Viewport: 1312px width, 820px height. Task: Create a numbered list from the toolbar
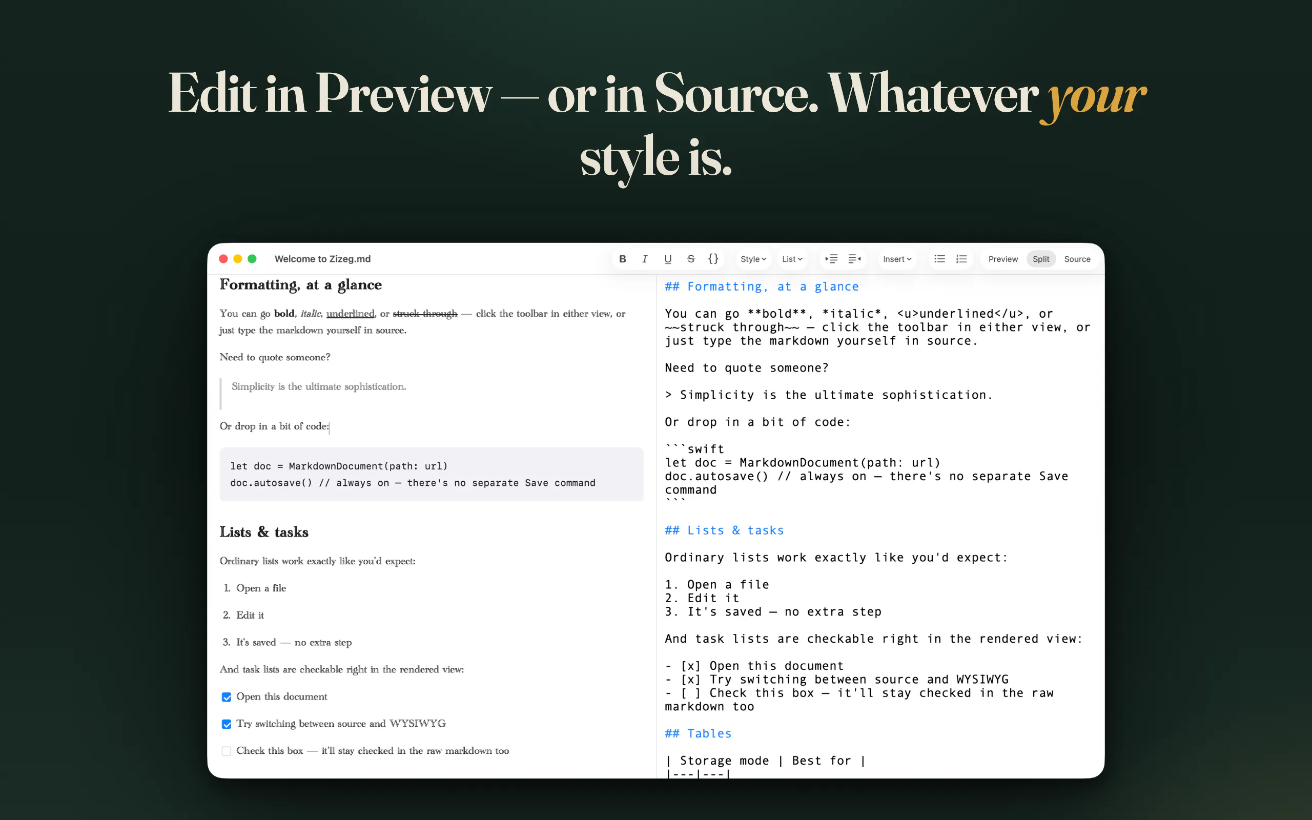[x=962, y=259]
